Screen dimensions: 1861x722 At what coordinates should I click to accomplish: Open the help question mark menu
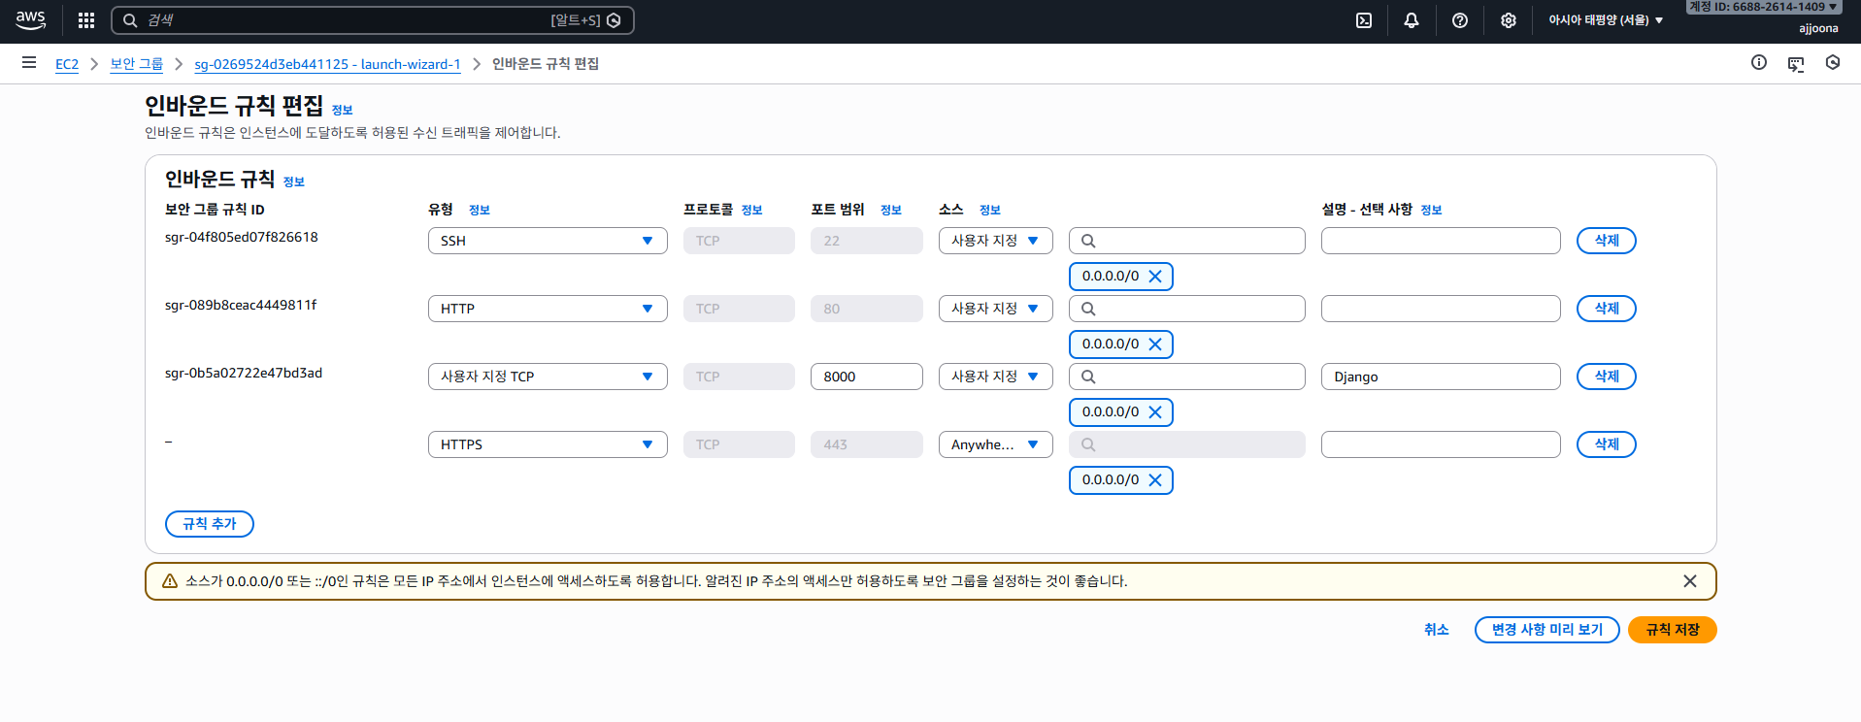pyautogui.click(x=1459, y=20)
